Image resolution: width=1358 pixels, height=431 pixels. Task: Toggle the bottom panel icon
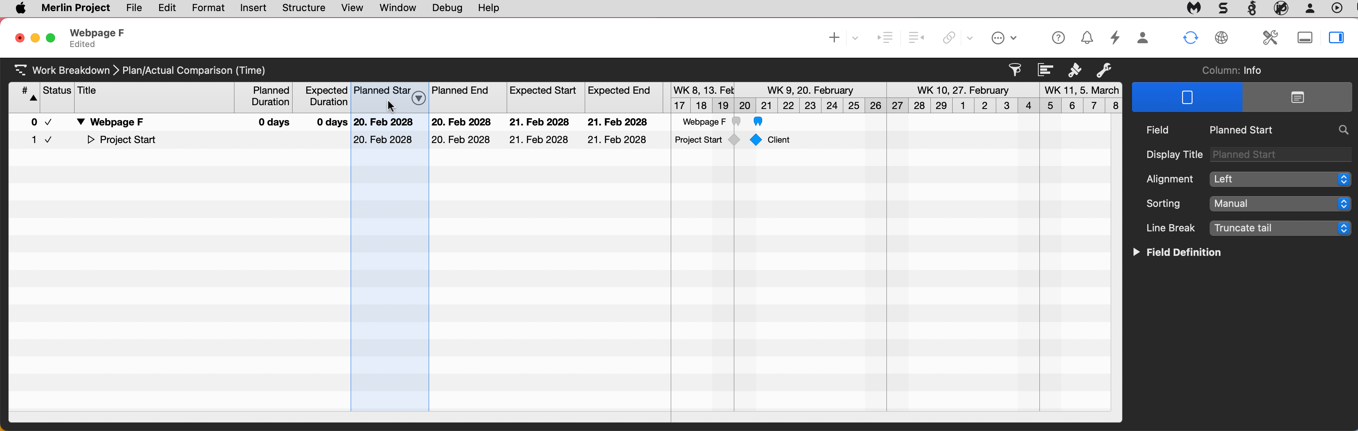[x=1305, y=38]
